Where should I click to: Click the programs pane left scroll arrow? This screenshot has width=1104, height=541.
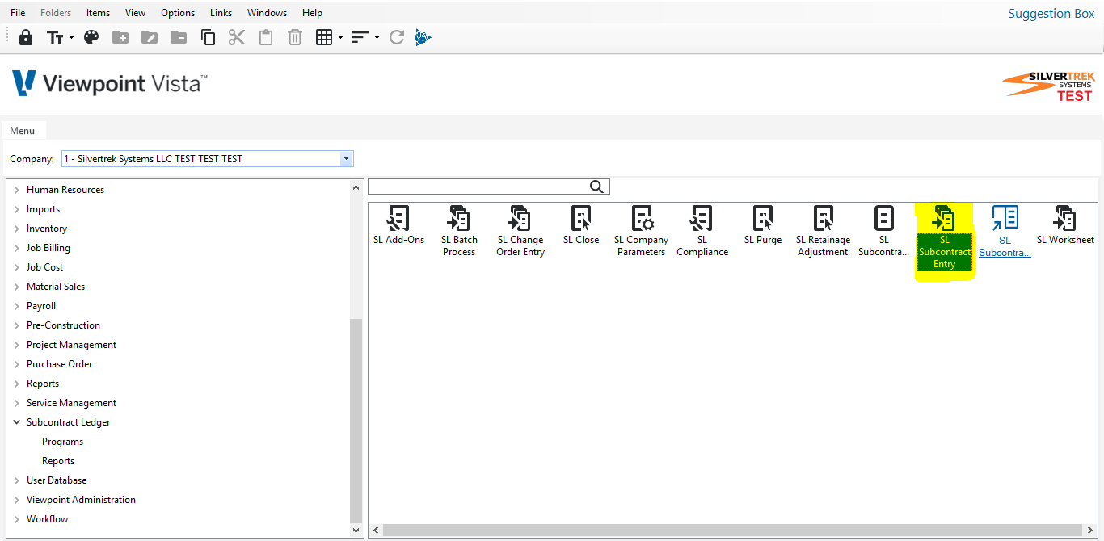[x=376, y=531]
